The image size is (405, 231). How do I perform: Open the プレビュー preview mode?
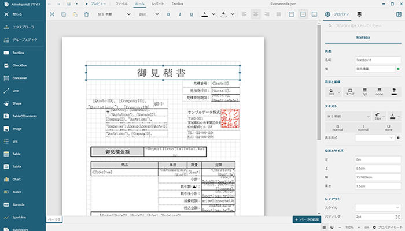click(95, 4)
